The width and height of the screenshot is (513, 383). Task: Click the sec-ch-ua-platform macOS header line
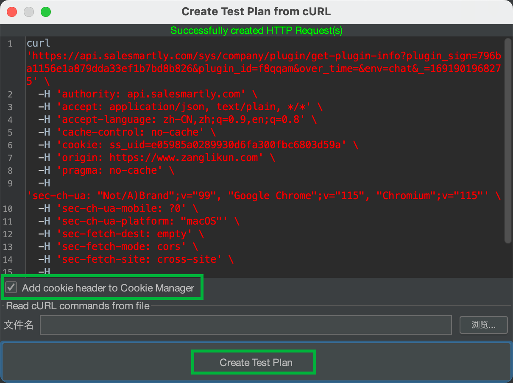144,221
